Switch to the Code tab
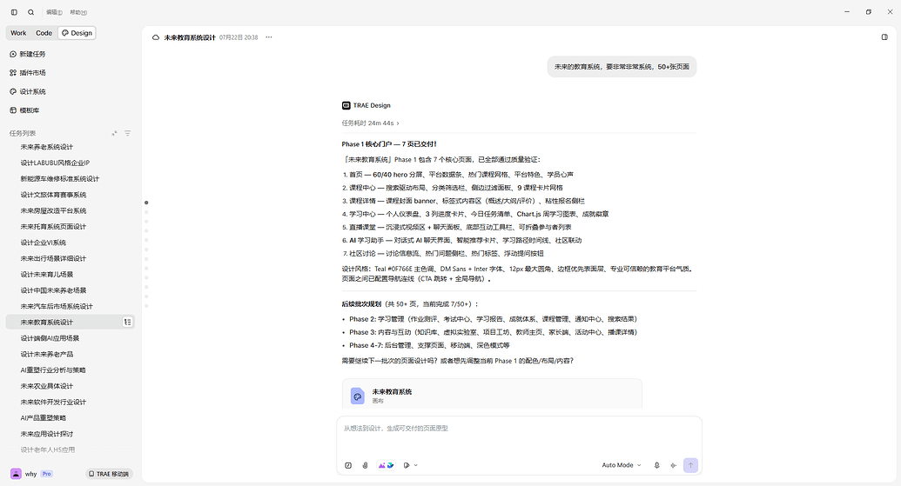The image size is (901, 486). tap(44, 33)
